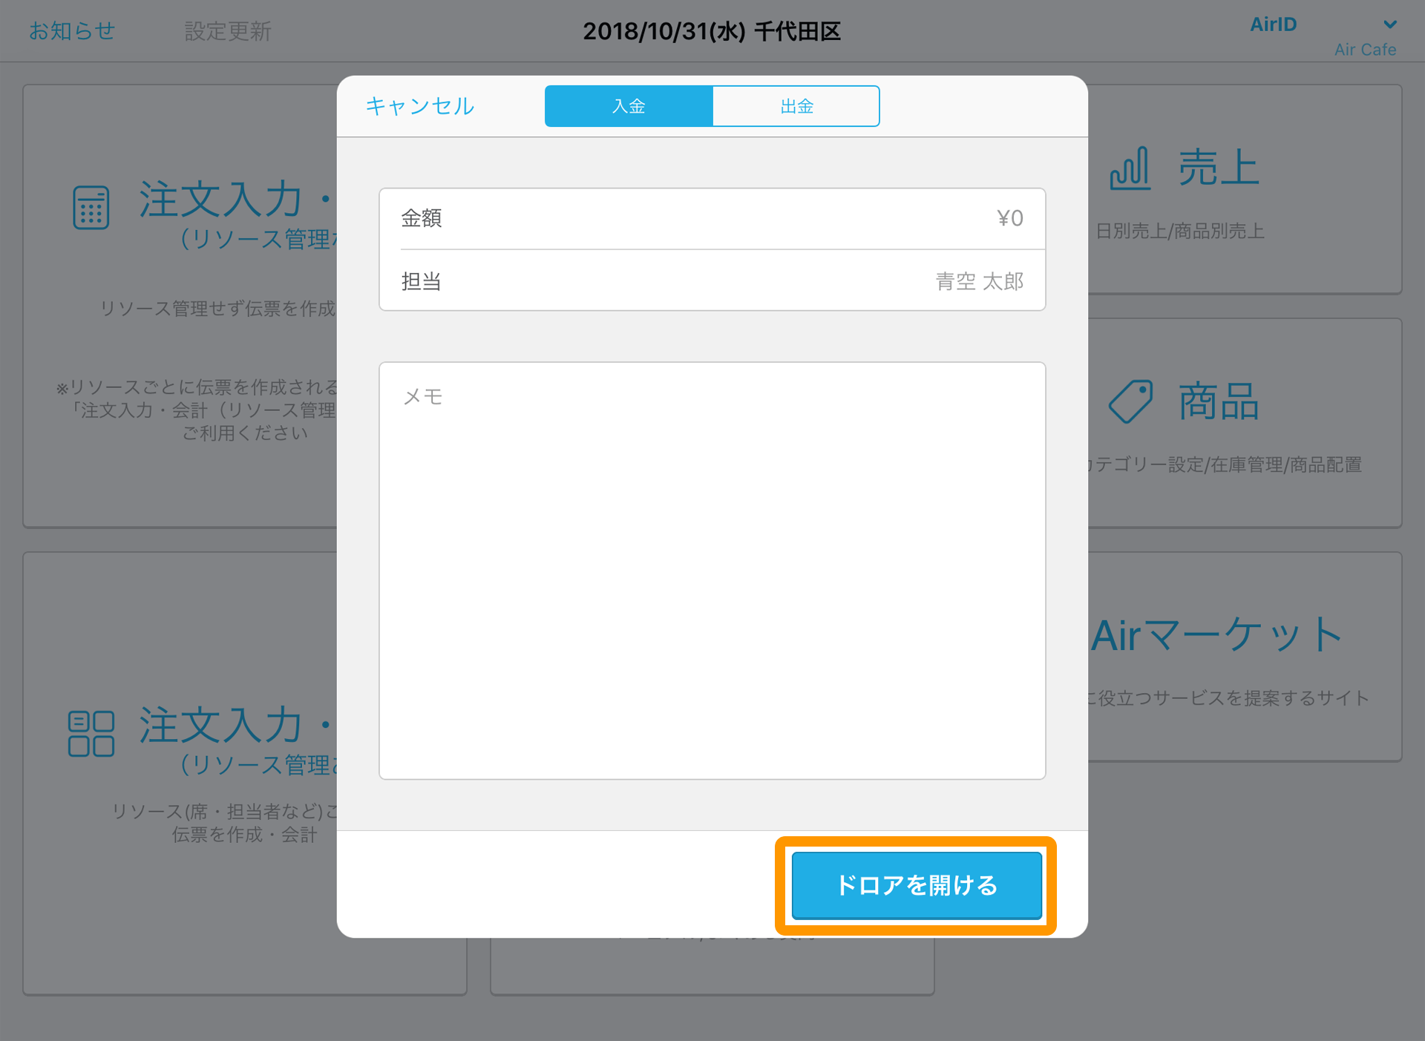Click the date 2018/10/31(水) 千代田区 header
Image resolution: width=1425 pixels, height=1041 pixels.
coord(712,31)
